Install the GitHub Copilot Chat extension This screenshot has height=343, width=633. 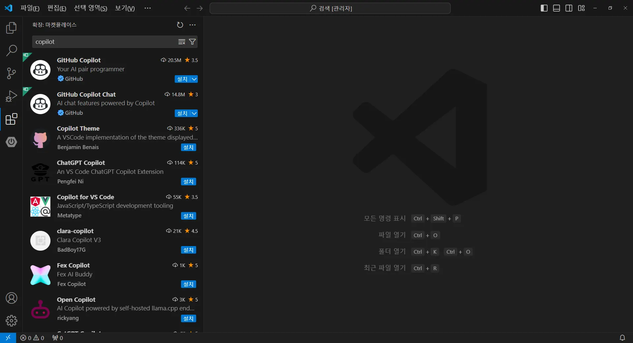click(182, 113)
